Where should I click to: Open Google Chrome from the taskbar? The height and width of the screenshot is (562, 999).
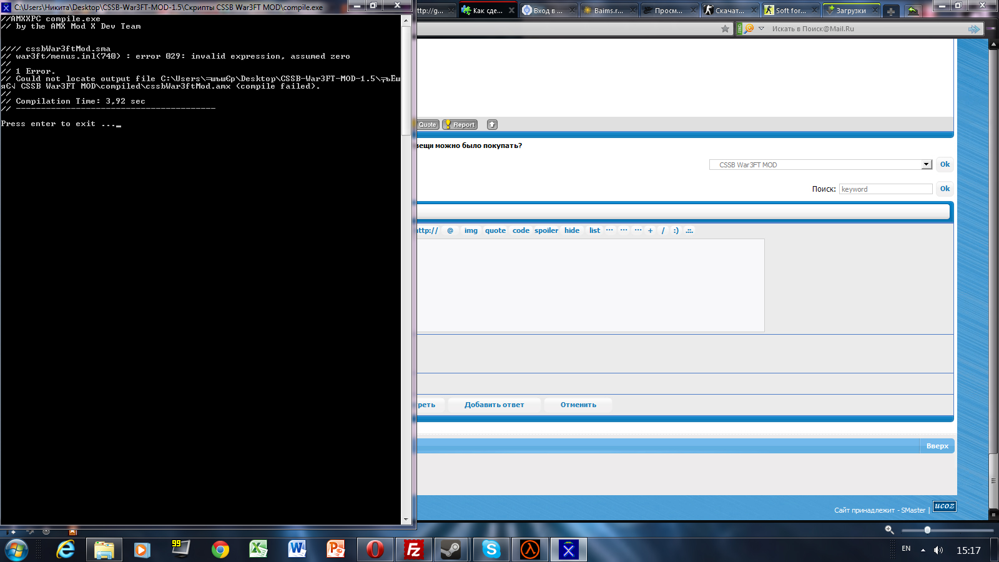pyautogui.click(x=220, y=550)
